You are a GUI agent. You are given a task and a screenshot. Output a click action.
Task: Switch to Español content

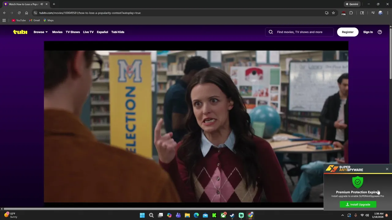pyautogui.click(x=102, y=32)
